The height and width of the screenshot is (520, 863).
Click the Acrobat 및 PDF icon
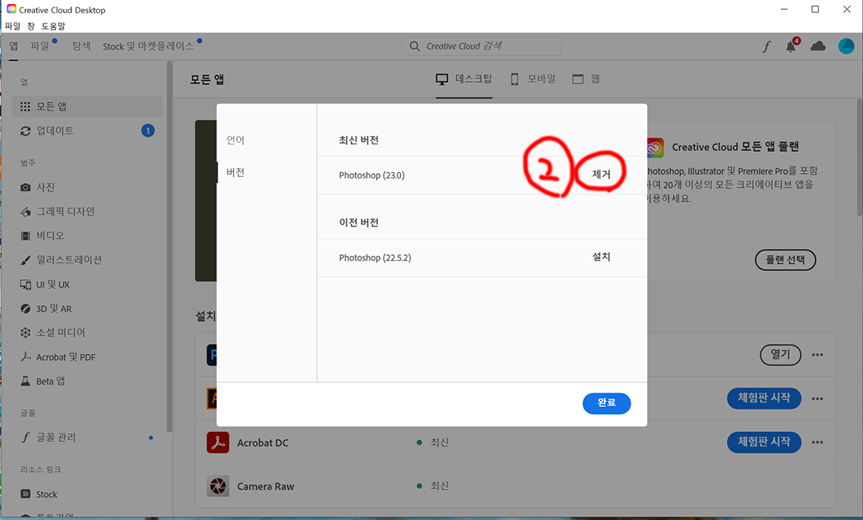click(x=25, y=357)
